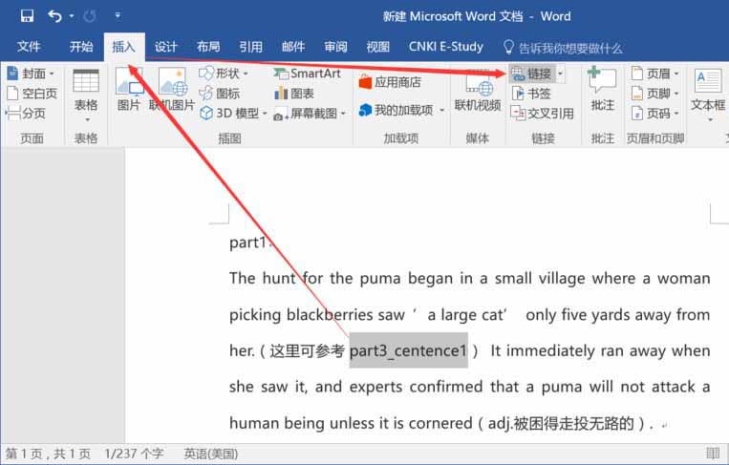This screenshot has width=729, height=465.
Task: Open the CNKI E-Study tab
Action: (x=446, y=47)
